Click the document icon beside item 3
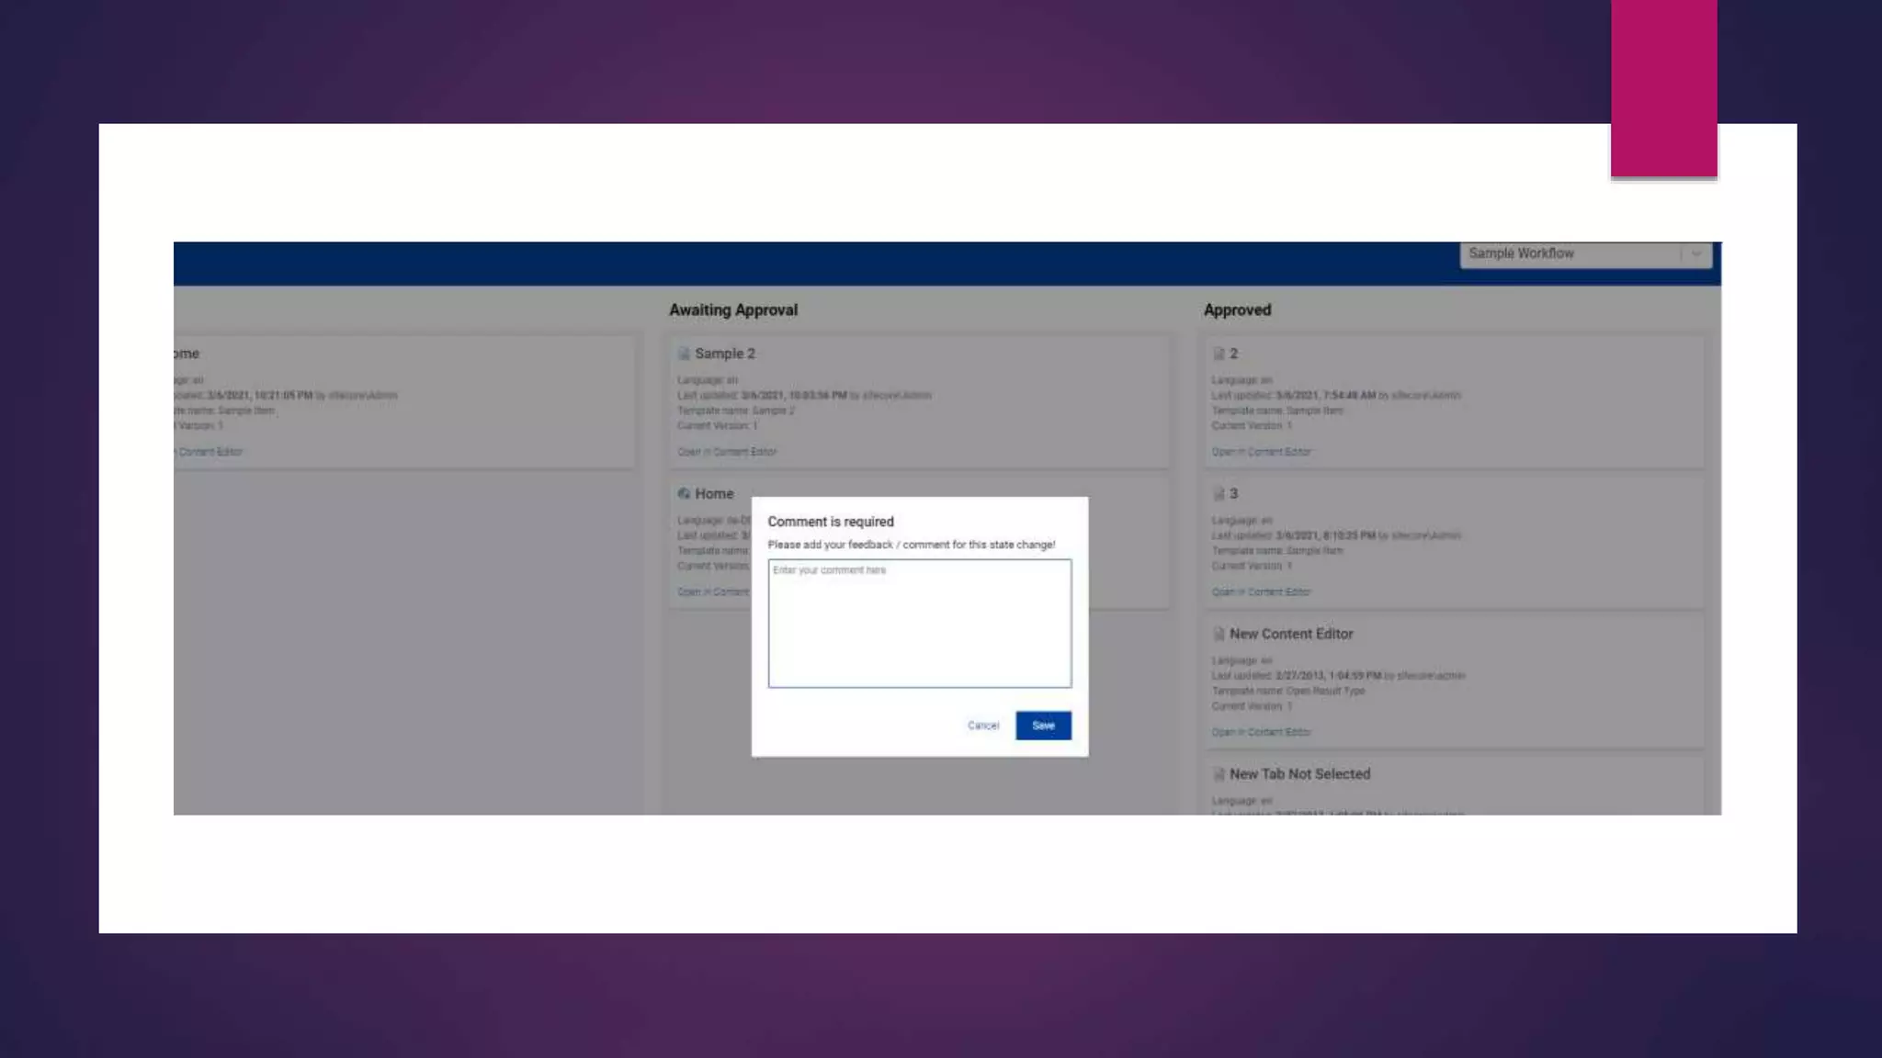 click(1219, 494)
